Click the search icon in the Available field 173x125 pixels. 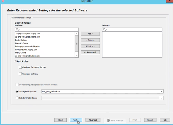tap(18, 30)
